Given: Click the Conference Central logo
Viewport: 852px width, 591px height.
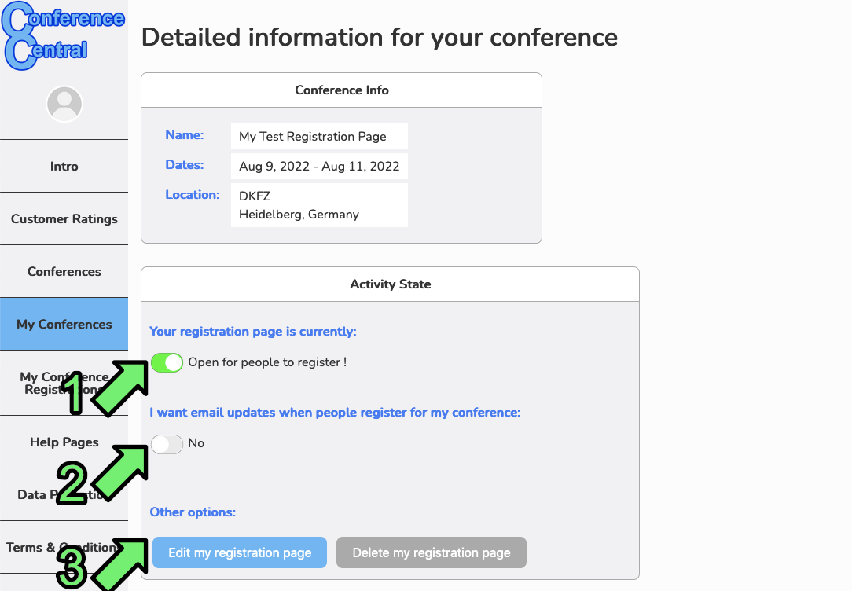Looking at the screenshot, I should pos(64,35).
